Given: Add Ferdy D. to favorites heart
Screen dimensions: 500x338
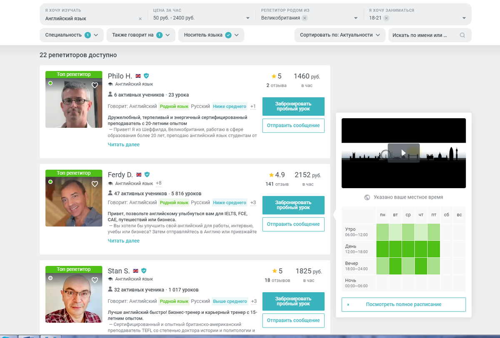Looking at the screenshot, I should [x=95, y=184].
